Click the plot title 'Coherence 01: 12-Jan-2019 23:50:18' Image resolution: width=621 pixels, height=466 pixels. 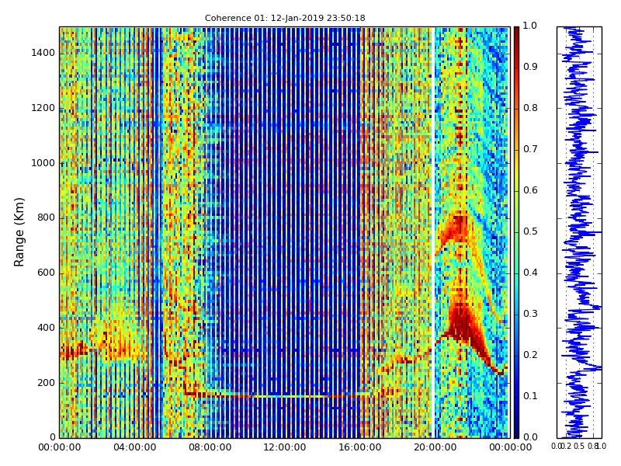click(x=285, y=18)
